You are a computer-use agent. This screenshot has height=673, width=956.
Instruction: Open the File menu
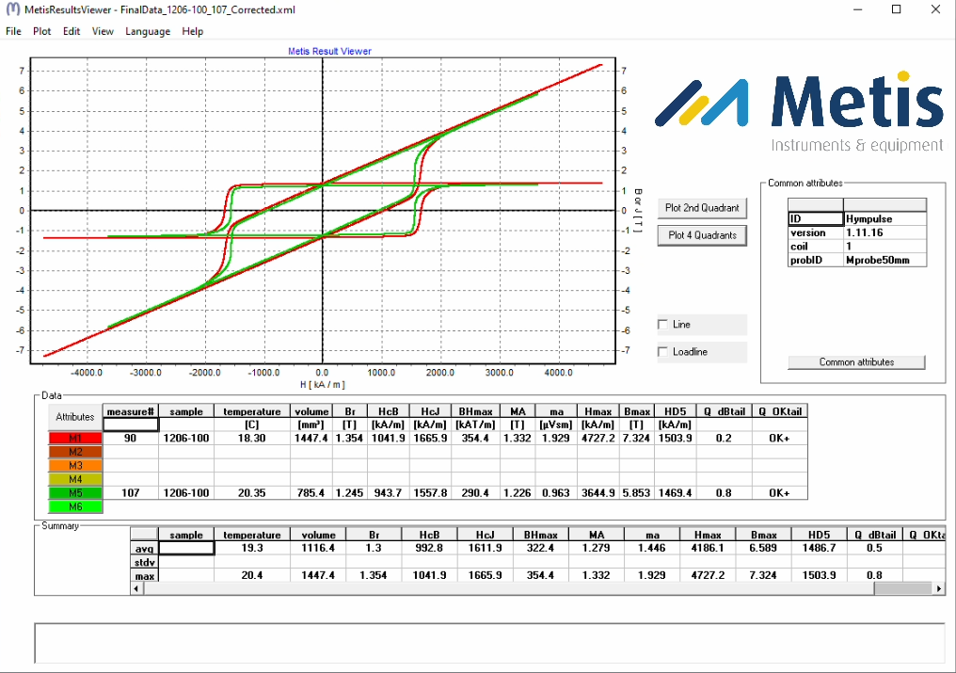[x=13, y=31]
